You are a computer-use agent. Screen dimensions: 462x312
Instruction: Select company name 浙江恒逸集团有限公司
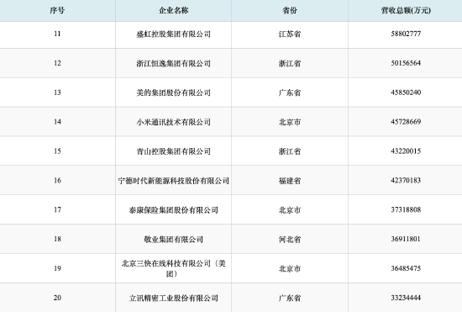pos(174,63)
